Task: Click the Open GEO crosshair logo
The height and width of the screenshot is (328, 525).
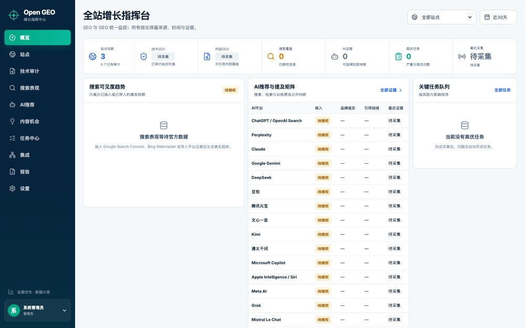Action: point(14,15)
